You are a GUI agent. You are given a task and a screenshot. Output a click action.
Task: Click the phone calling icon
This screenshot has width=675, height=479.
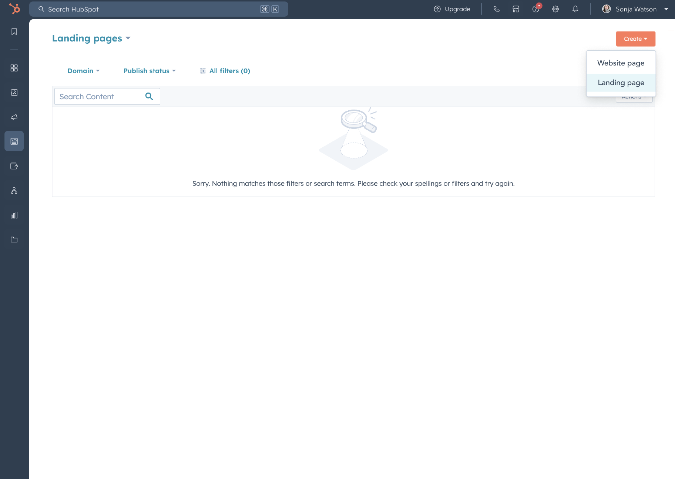(497, 9)
